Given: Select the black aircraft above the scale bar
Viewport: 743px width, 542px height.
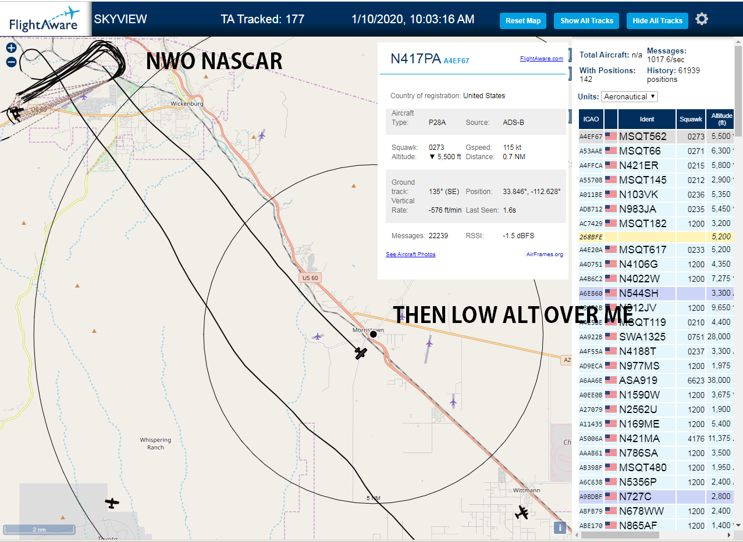Looking at the screenshot, I should (x=112, y=502).
